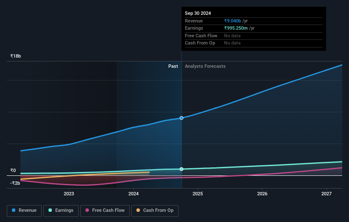Click Cash From Op row label in tooltip
Screen dimensions: 349x222
click(200, 43)
